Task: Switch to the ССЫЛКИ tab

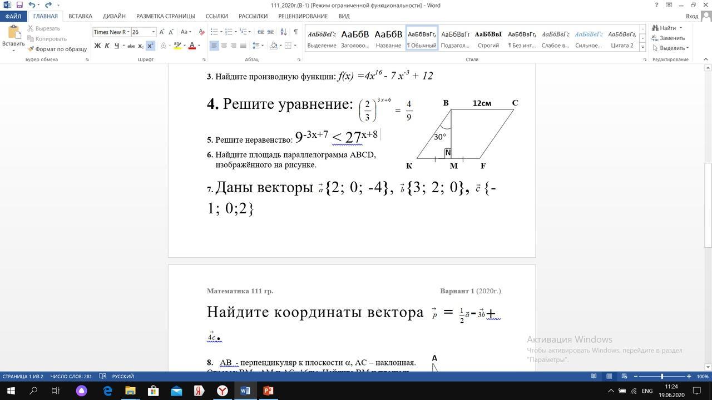Action: 216,16
